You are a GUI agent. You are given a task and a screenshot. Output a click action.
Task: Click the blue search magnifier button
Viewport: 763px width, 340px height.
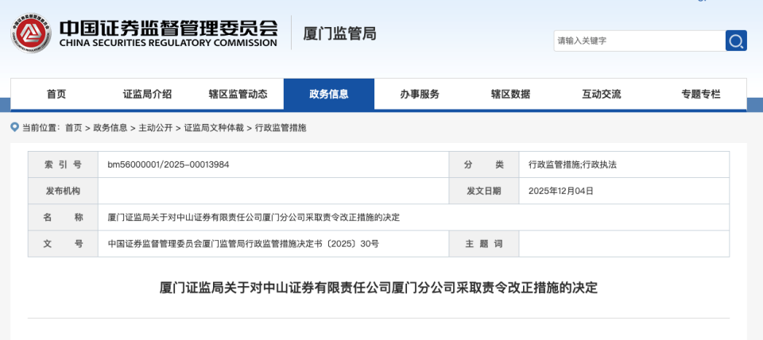pos(736,41)
